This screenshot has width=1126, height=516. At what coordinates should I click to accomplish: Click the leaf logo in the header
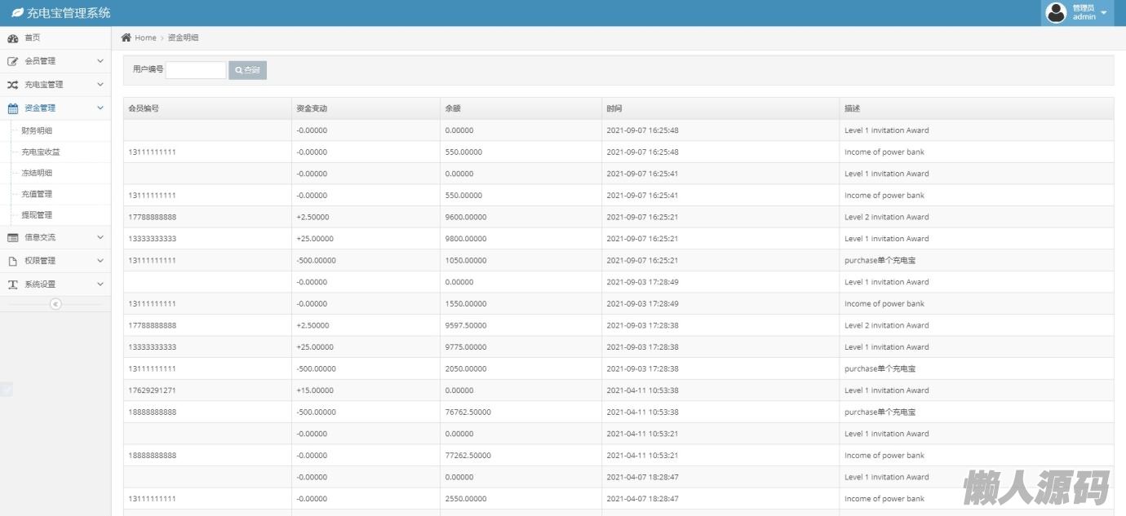click(x=17, y=13)
